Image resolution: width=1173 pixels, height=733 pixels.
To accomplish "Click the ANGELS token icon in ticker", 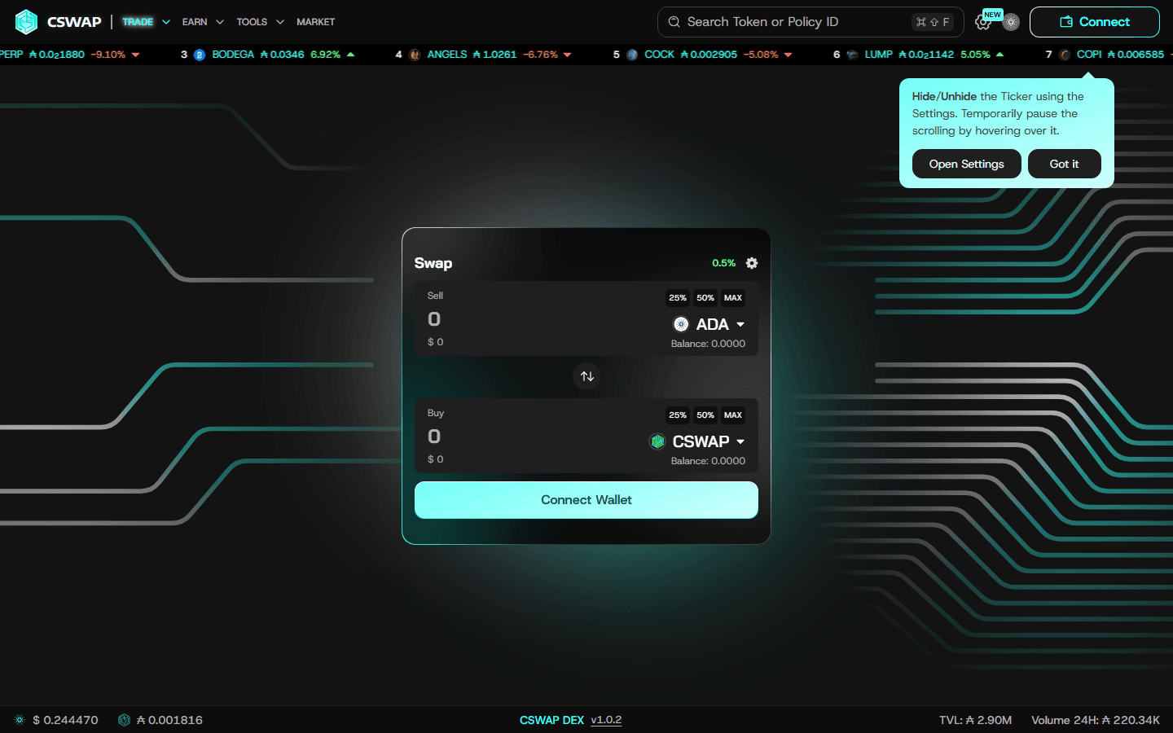I will [415, 55].
